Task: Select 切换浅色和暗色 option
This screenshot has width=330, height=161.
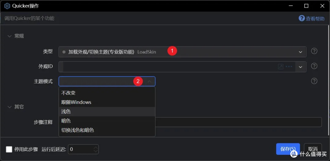Action: pyautogui.click(x=107, y=130)
